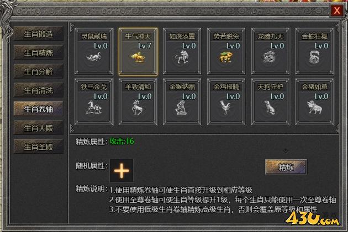Choose the tiger zodiac 如虎添翼

(182, 51)
